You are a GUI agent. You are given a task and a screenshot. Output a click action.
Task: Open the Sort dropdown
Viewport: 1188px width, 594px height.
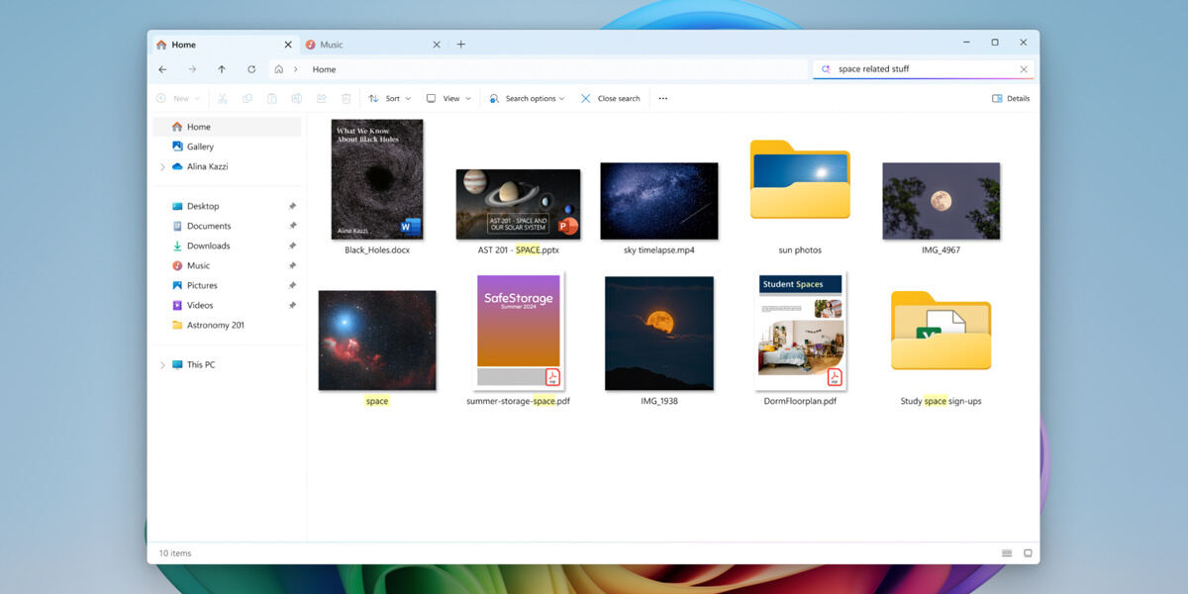(389, 98)
